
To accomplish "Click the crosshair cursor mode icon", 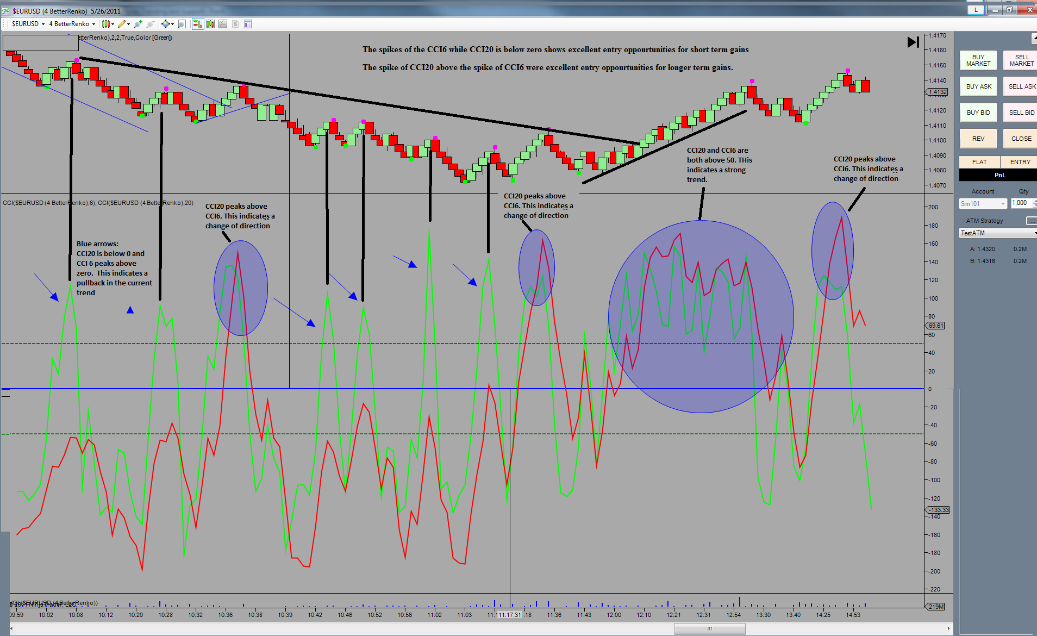I will click(x=165, y=24).
